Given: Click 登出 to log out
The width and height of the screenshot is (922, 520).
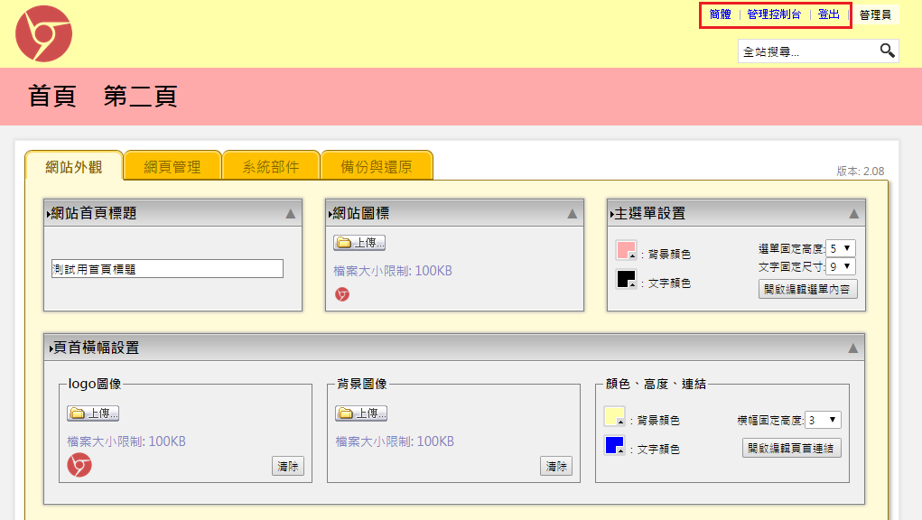Looking at the screenshot, I should click(828, 14).
